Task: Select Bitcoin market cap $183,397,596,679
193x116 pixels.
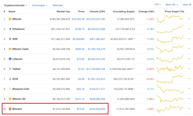Action: pyautogui.click(x=60, y=19)
